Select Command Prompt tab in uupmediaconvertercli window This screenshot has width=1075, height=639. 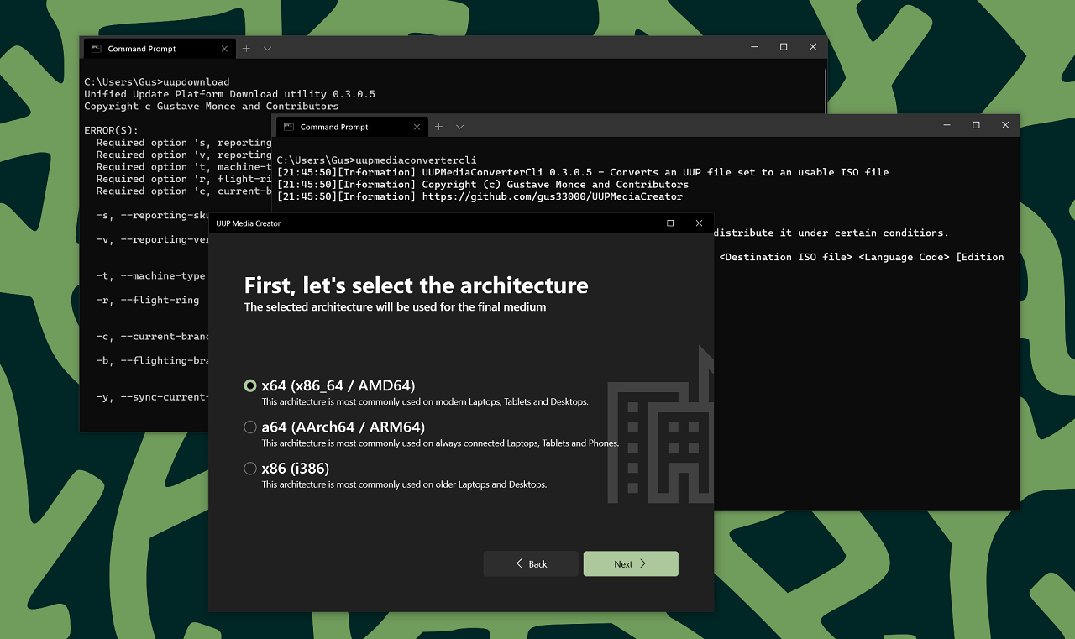[x=351, y=127]
